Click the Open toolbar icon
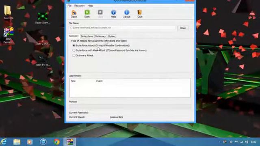The width and height of the screenshot is (260, 146). (x=74, y=14)
